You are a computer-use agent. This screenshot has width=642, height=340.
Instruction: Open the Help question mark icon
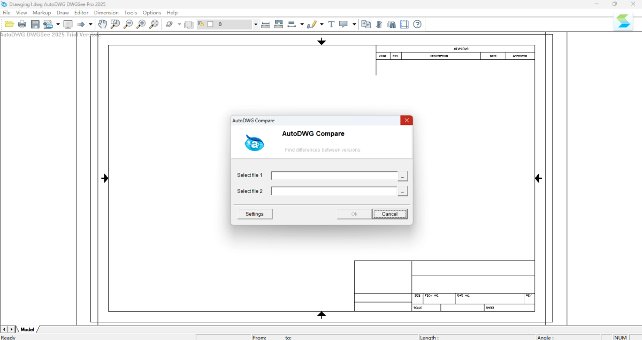[x=417, y=24]
